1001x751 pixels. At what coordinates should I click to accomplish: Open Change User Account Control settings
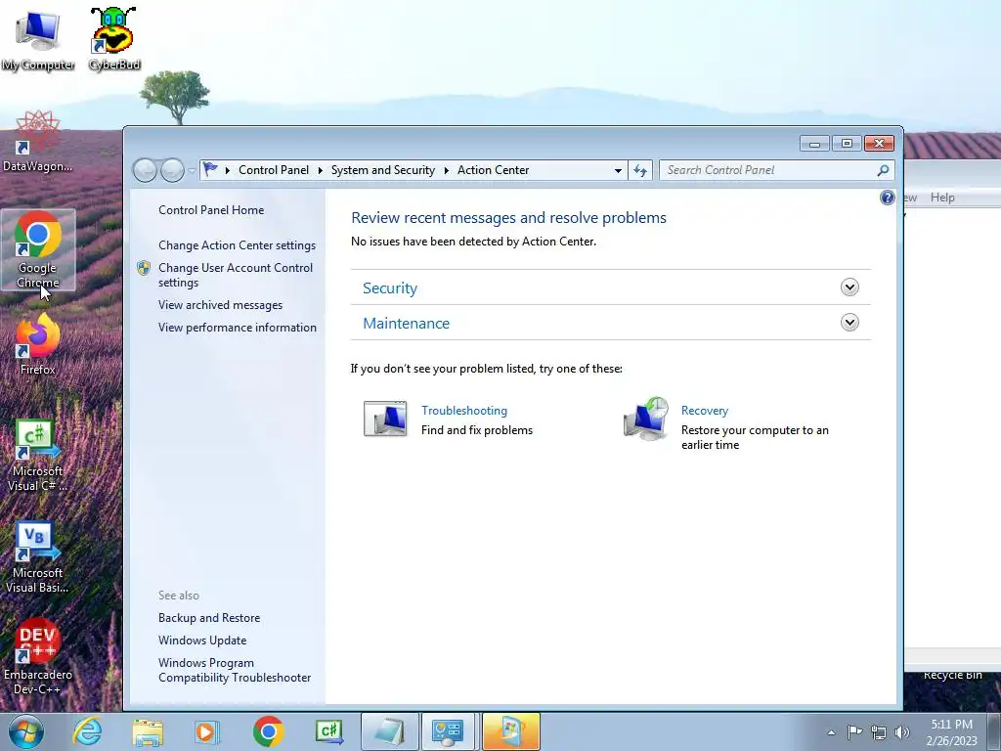coord(236,275)
